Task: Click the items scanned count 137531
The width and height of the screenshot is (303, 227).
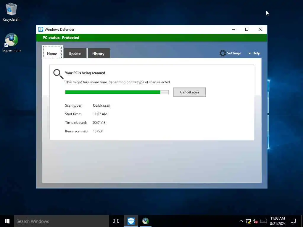Action: click(98, 131)
